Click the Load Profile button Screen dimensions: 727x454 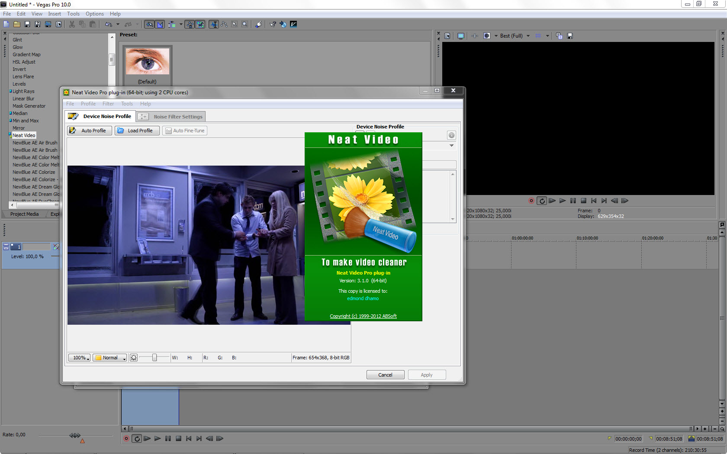pos(137,131)
